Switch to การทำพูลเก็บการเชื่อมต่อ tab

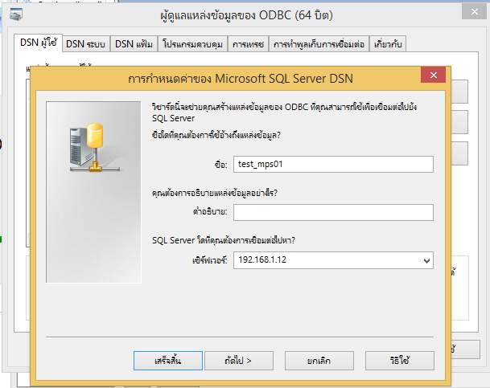pyautogui.click(x=319, y=44)
